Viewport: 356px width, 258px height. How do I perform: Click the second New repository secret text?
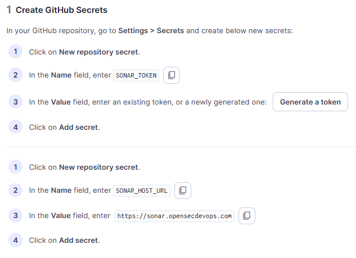tap(98, 168)
